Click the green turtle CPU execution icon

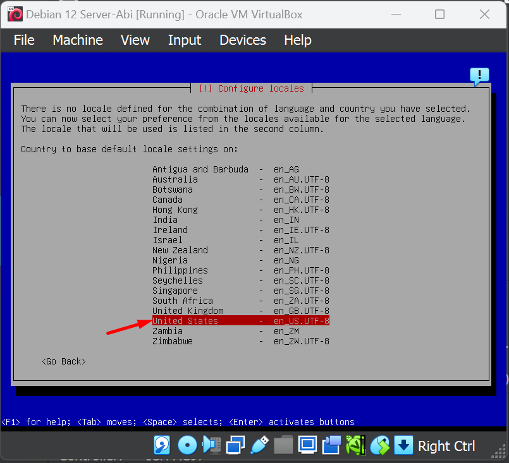pyautogui.click(x=355, y=445)
